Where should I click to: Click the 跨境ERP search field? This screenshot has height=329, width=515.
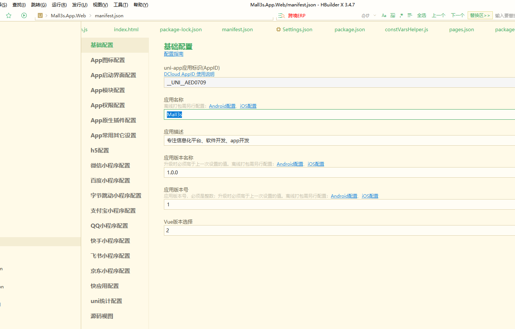[320, 16]
